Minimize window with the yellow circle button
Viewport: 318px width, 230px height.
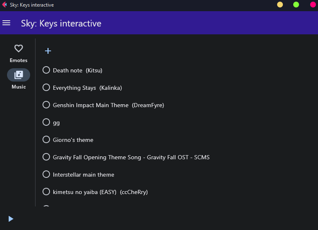point(280,5)
